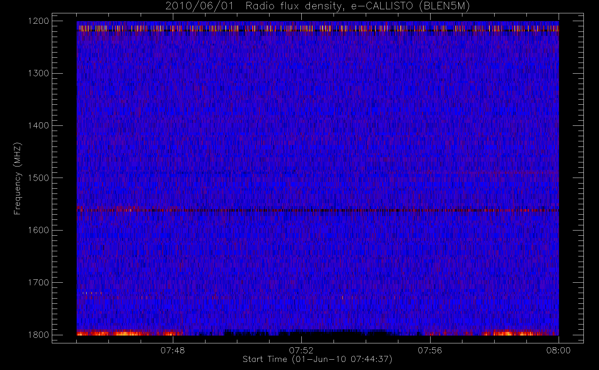Select the 1300 frequency tick label

(39, 73)
